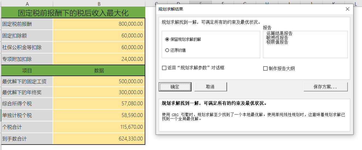This screenshot has height=150, width=362.
Task: Select the 固定税前报酬 label cell
Action: [27, 24]
